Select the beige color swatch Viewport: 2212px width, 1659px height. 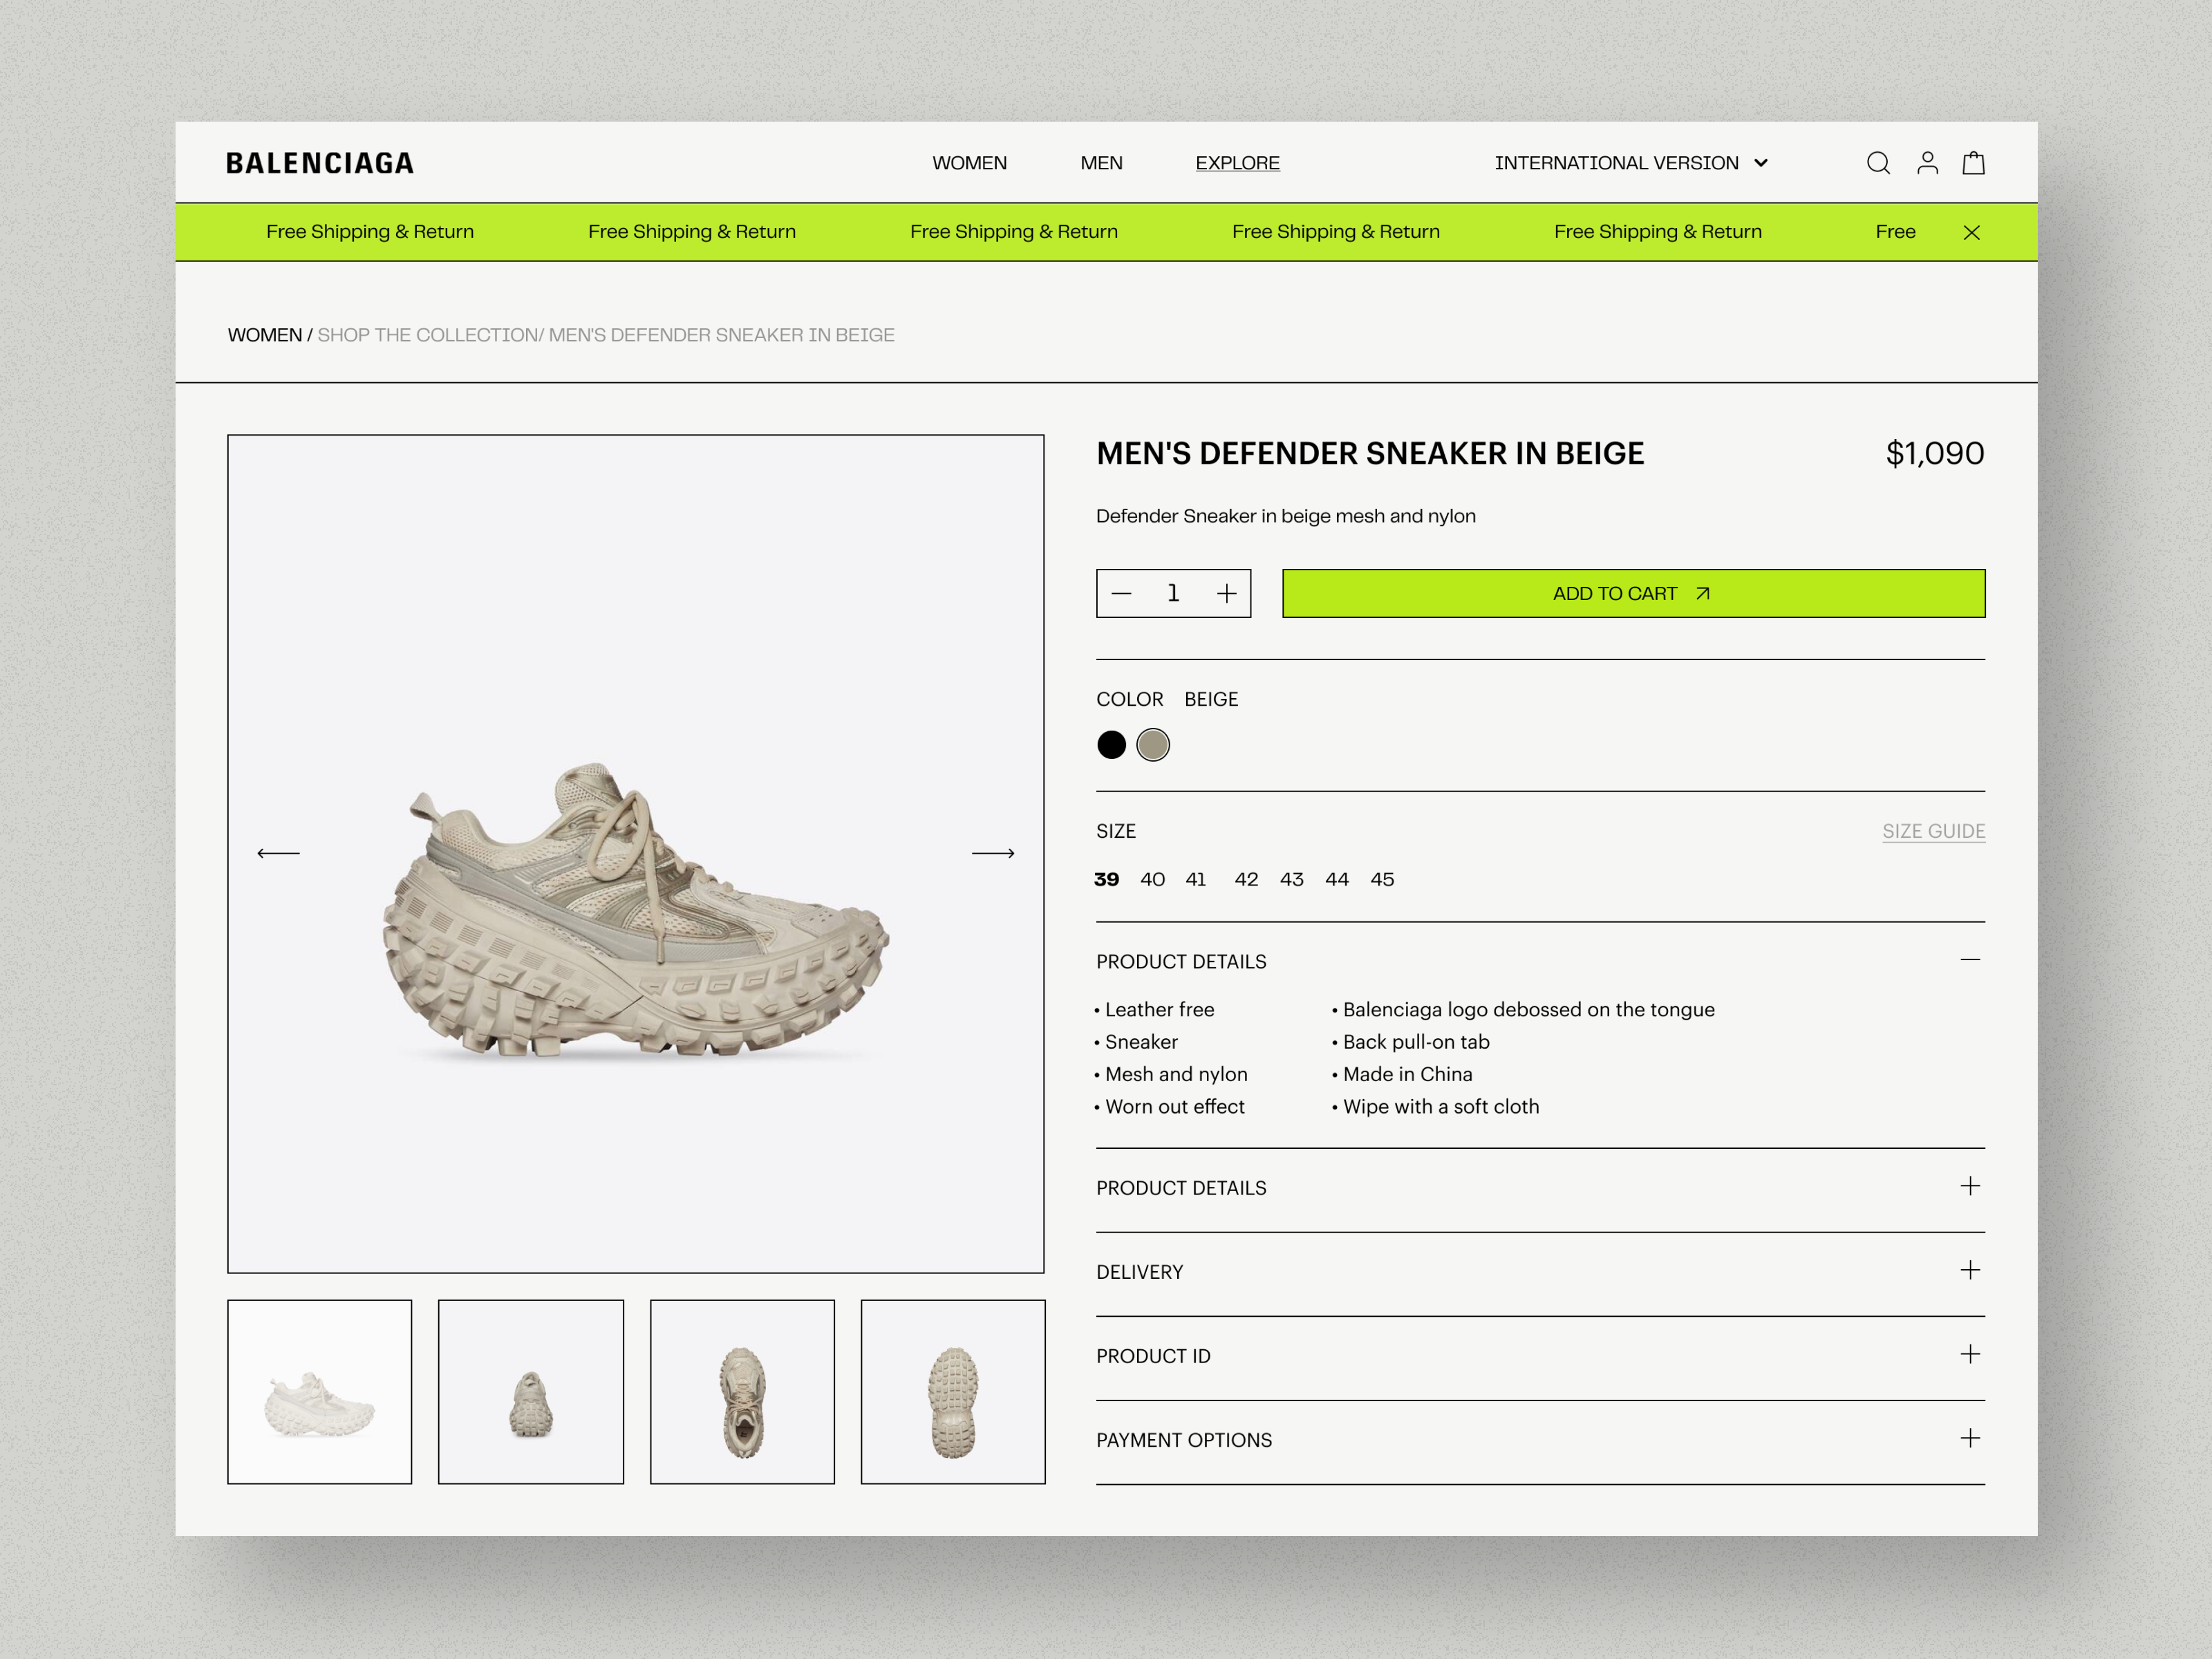pos(1154,745)
